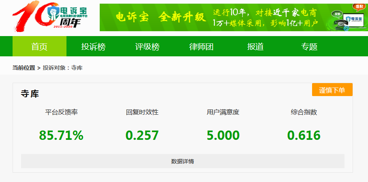Click the 寺库 company heading
The height and width of the screenshot is (182, 368).
(x=30, y=94)
